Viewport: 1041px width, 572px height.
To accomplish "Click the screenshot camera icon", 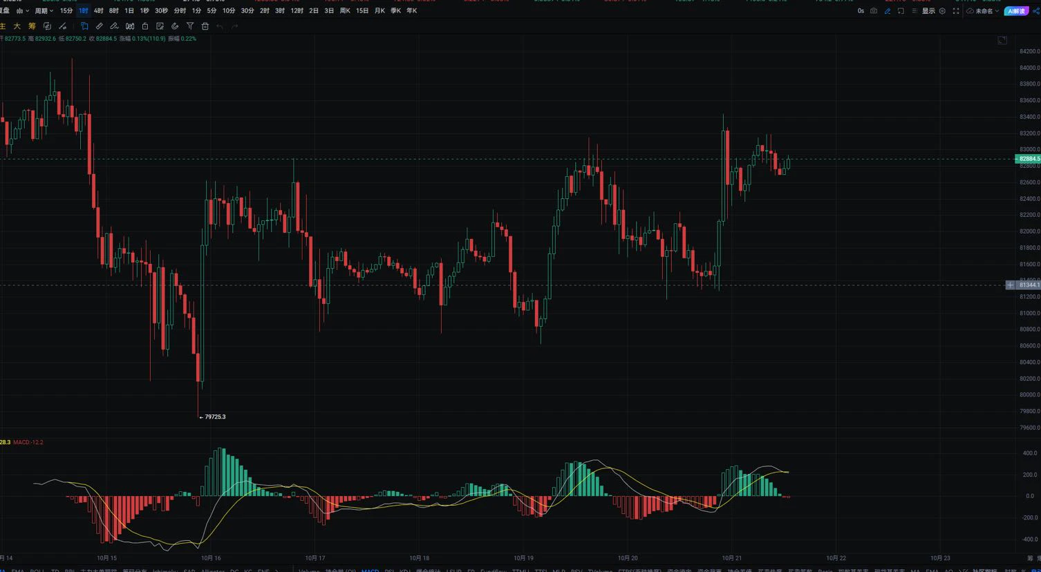I will tap(874, 11).
